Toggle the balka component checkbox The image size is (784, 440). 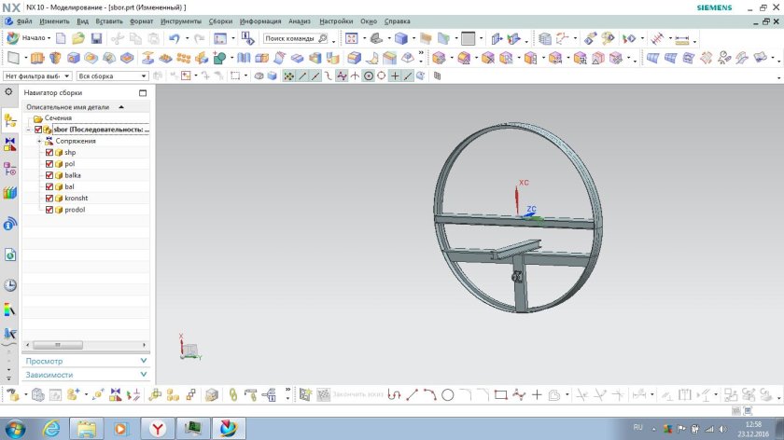click(x=49, y=175)
